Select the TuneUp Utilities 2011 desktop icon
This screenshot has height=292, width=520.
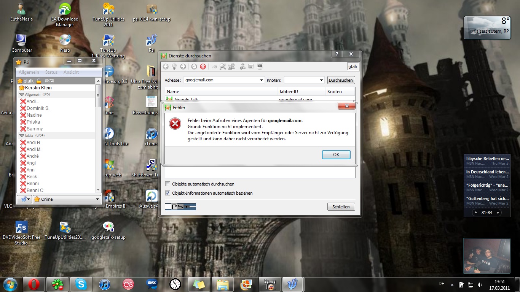108,15
